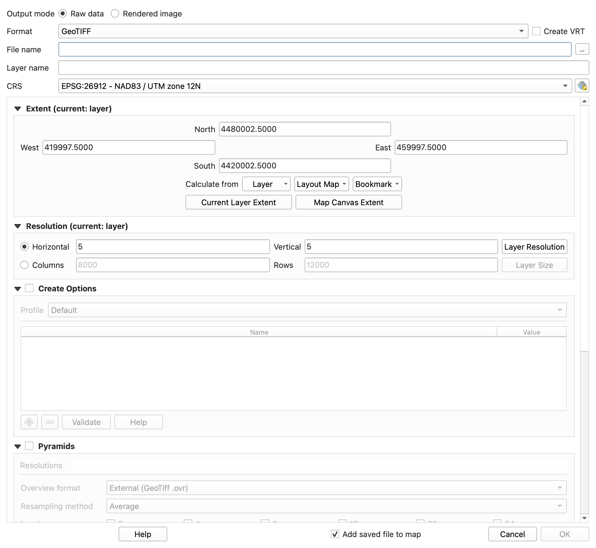Click the Vertical resolution value field

(x=401, y=247)
